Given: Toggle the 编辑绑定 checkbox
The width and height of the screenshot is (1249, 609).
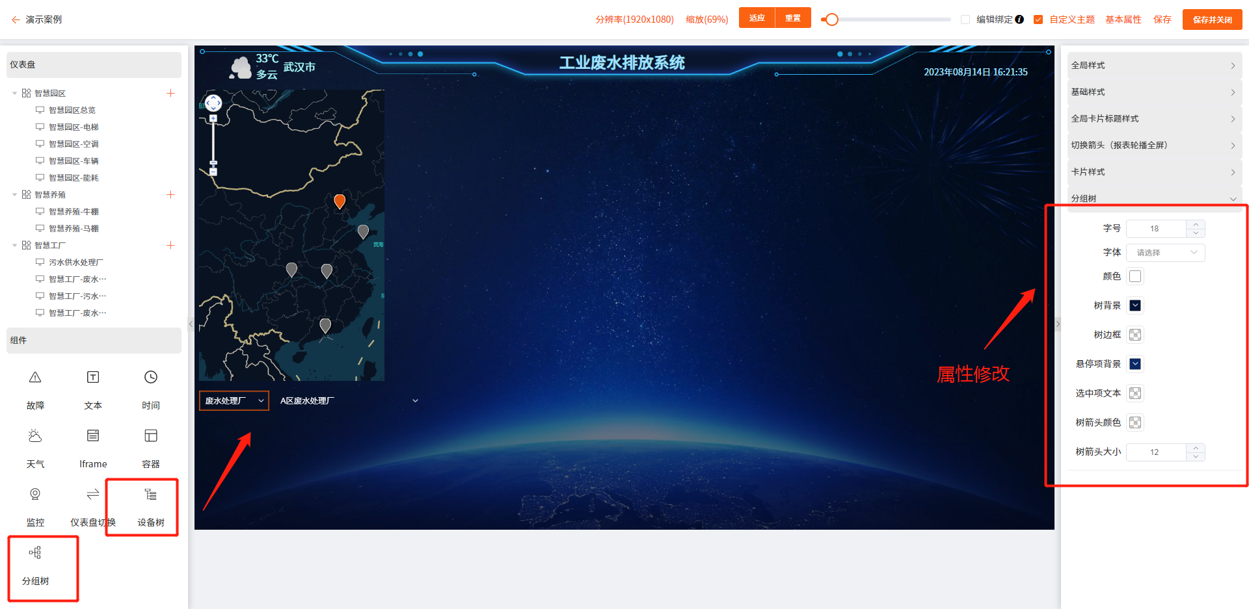Looking at the screenshot, I should pyautogui.click(x=965, y=19).
